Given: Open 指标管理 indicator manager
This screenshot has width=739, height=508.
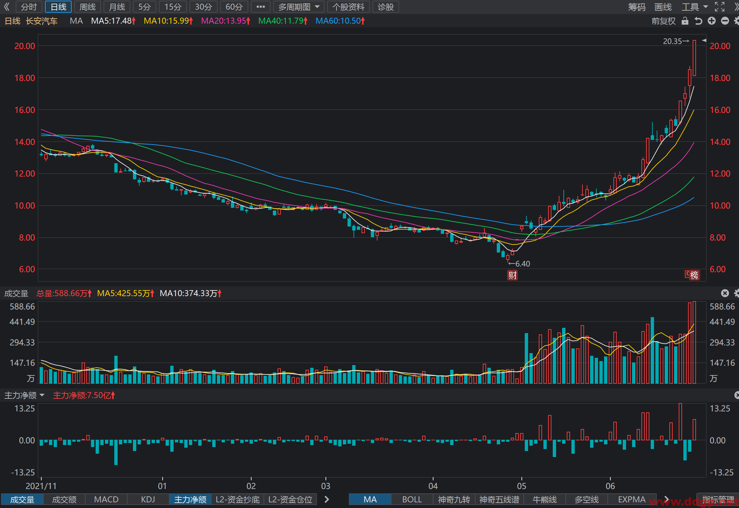Looking at the screenshot, I should [718, 499].
